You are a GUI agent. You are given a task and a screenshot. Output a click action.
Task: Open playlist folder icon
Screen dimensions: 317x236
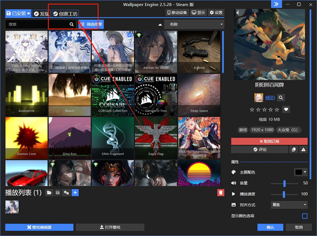[49, 193]
